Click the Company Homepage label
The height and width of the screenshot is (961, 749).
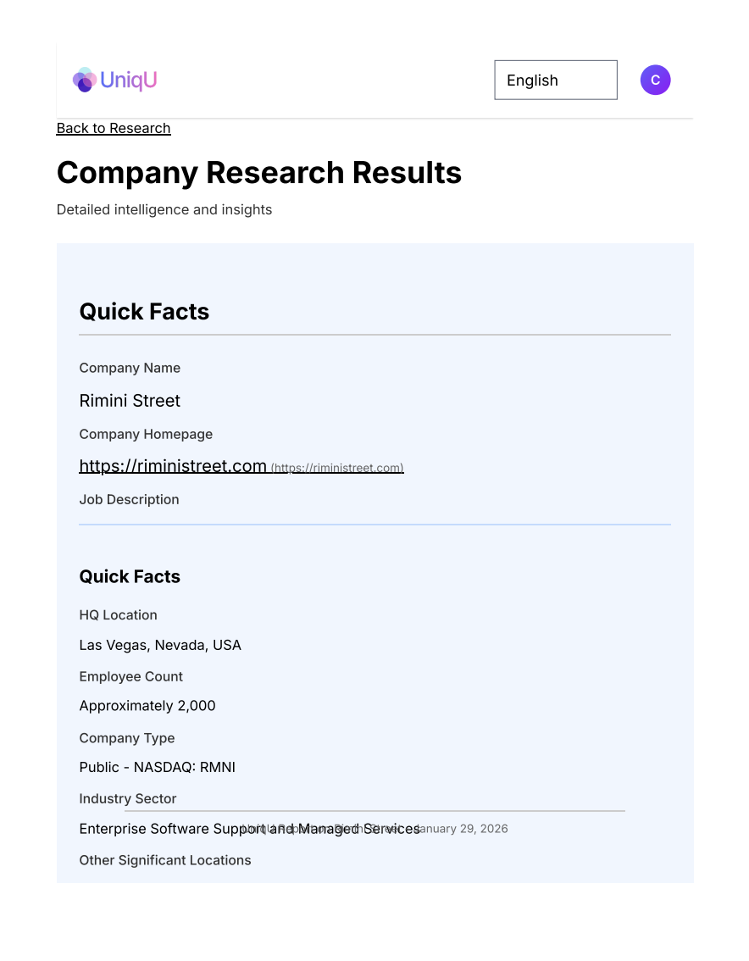click(x=146, y=435)
